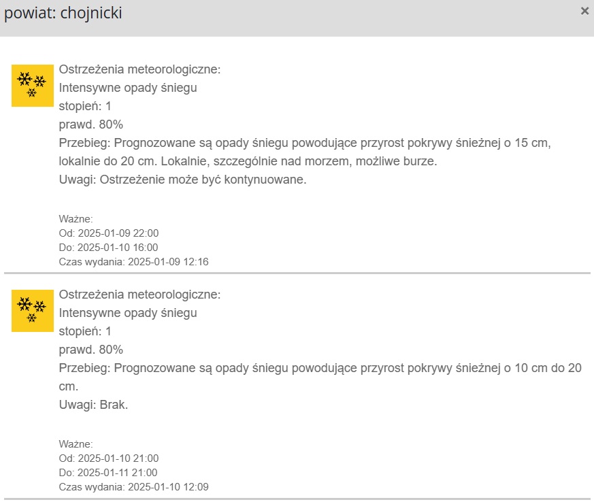Click issue time 'Czas wydania: 2025-01-10 12:09'
The width and height of the screenshot is (594, 502).
(x=134, y=487)
